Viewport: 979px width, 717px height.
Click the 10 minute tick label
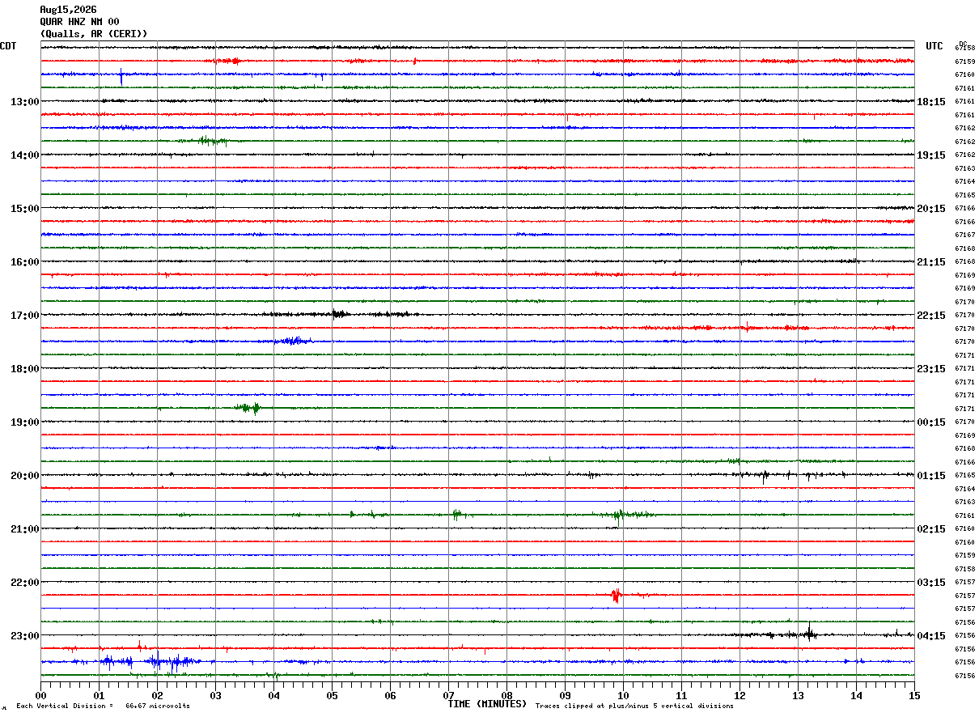point(623,696)
